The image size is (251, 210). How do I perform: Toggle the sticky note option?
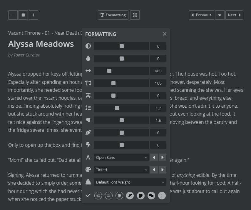(141, 196)
